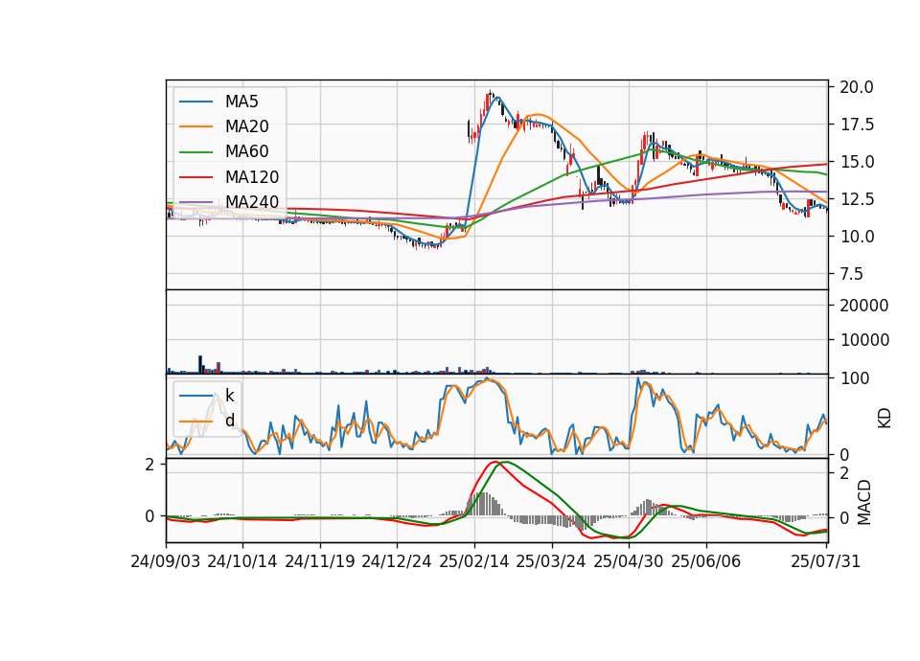Click the k legend label in KD panel
The width and height of the screenshot is (920, 661).
(x=229, y=396)
